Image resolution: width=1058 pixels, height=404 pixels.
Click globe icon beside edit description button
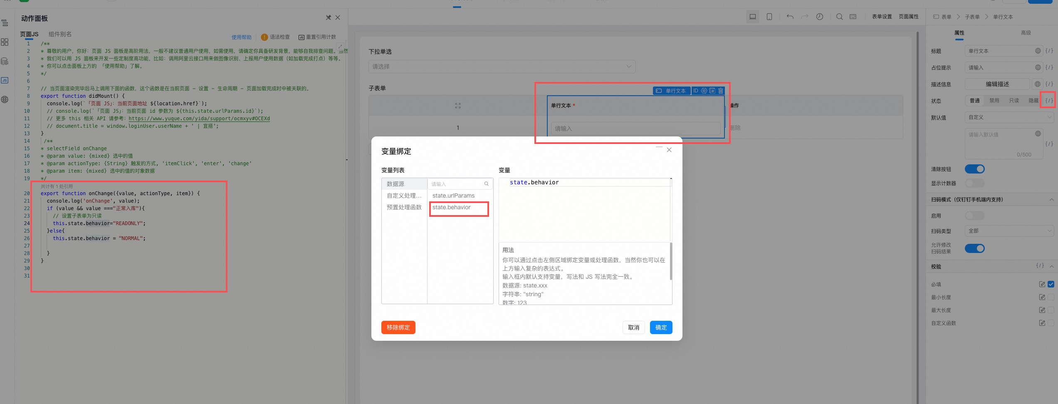pos(1038,84)
